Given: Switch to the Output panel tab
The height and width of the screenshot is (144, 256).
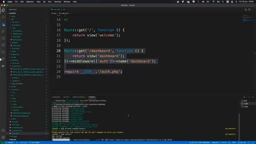Looking at the screenshot, I should point(66,97).
